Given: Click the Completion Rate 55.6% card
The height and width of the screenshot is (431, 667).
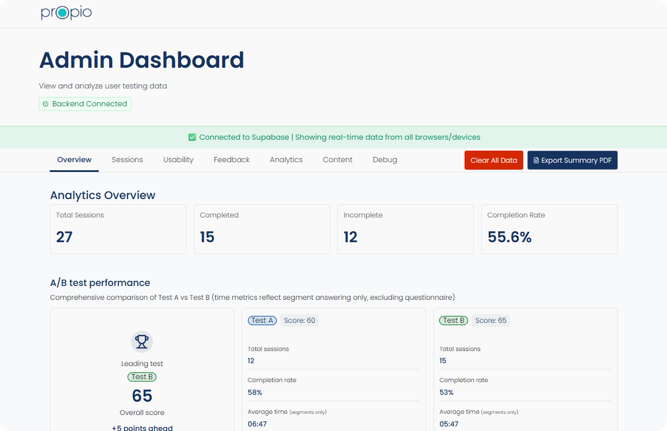Looking at the screenshot, I should (x=549, y=229).
